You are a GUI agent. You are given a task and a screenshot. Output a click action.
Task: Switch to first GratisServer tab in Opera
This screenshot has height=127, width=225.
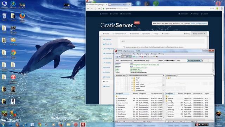pyautogui.click(x=97, y=5)
